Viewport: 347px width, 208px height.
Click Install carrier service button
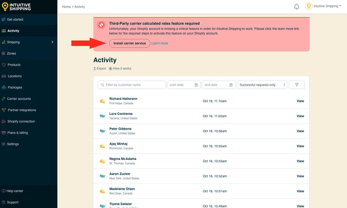(129, 43)
